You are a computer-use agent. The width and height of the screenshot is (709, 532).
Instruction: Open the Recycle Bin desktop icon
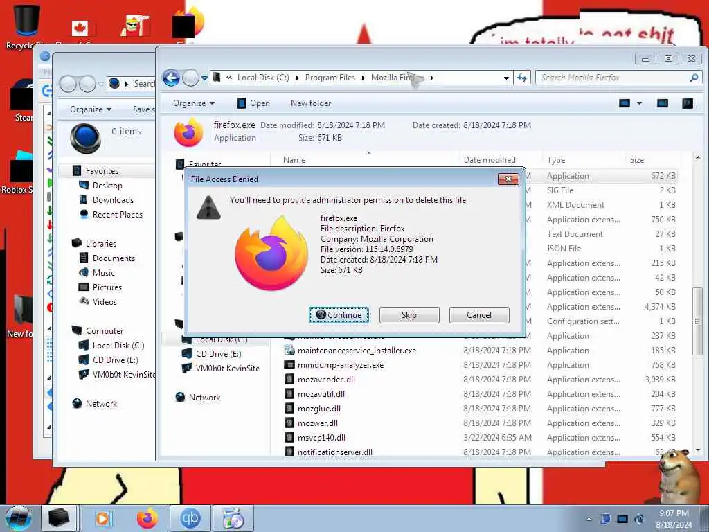(x=26, y=27)
